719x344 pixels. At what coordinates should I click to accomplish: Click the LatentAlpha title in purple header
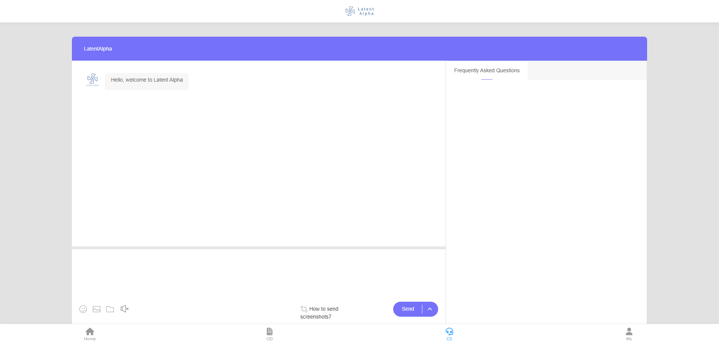(98, 49)
